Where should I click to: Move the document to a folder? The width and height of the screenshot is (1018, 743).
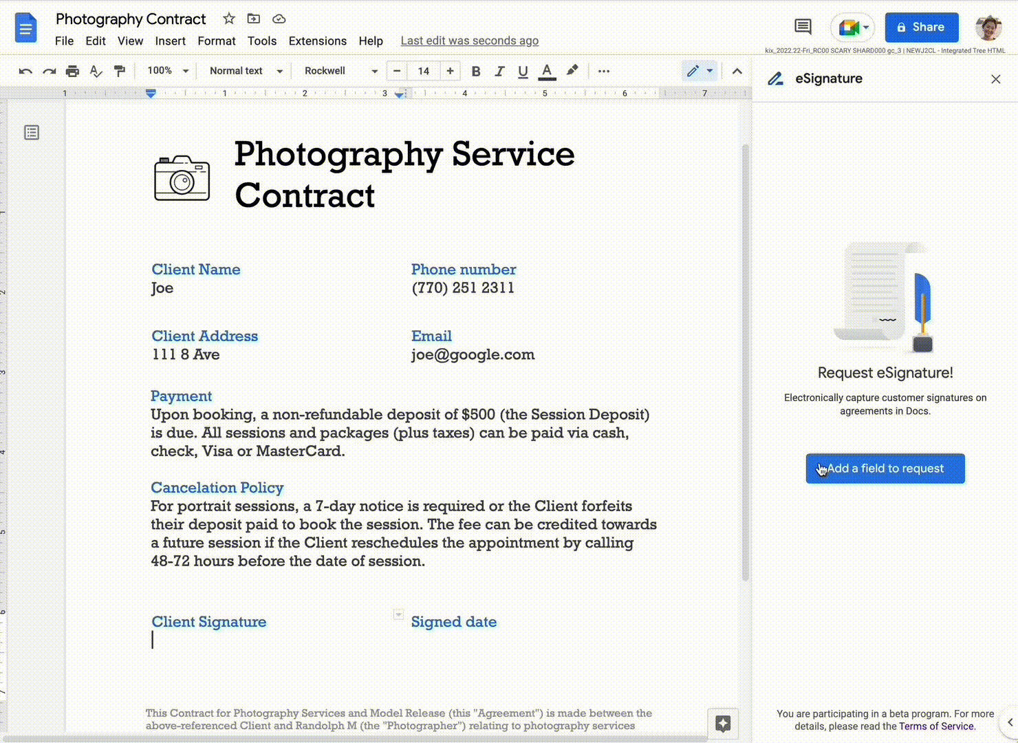254,19
